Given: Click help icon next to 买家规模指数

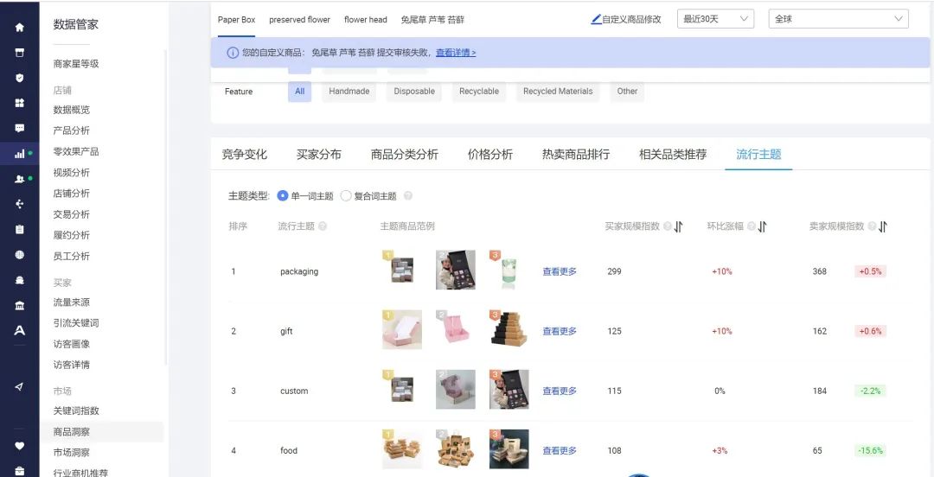Looking at the screenshot, I should [667, 226].
